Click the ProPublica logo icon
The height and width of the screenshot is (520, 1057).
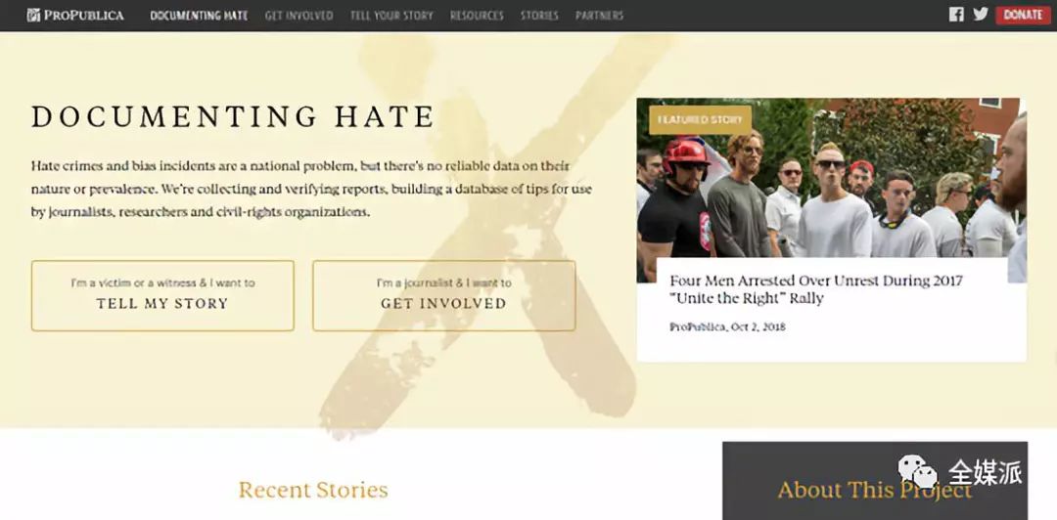pos(33,15)
